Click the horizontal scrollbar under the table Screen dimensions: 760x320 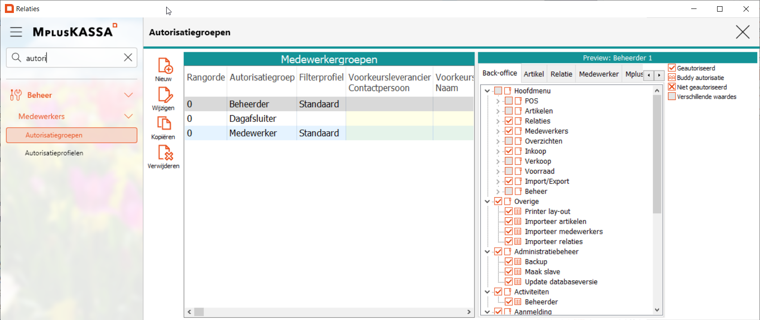(x=329, y=312)
